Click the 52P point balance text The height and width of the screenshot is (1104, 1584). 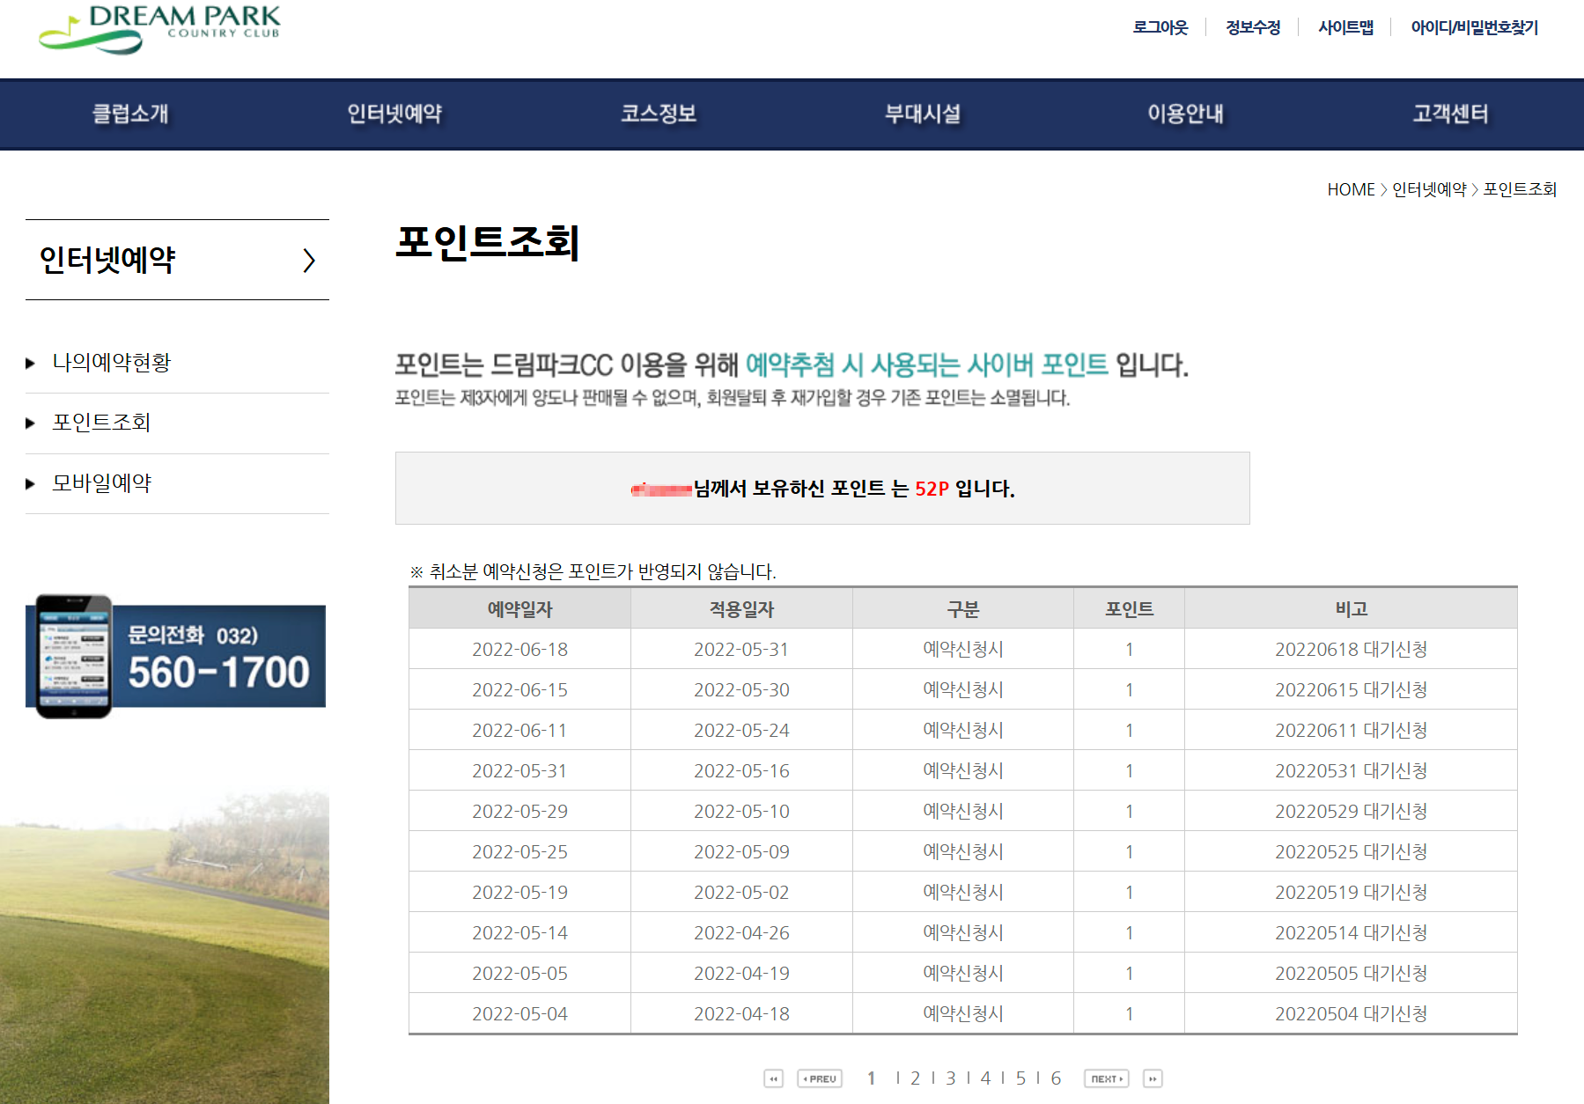click(x=932, y=489)
